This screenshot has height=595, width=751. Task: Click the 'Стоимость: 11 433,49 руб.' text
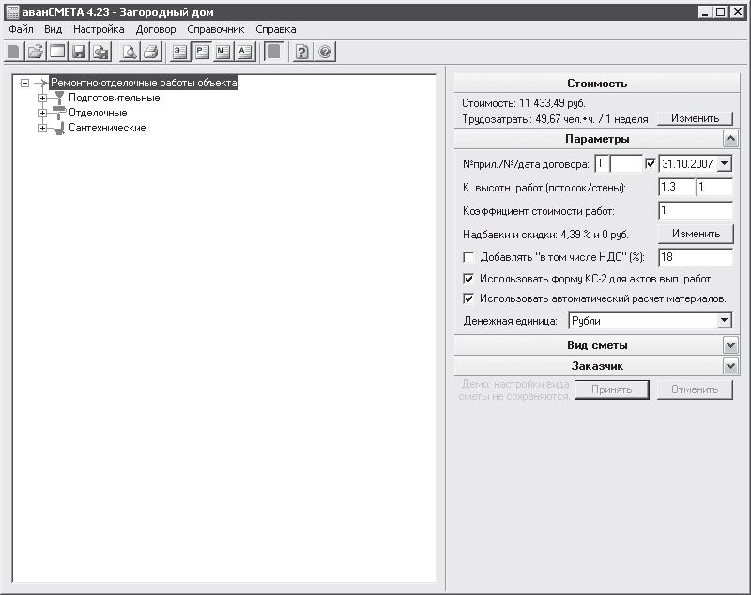524,103
